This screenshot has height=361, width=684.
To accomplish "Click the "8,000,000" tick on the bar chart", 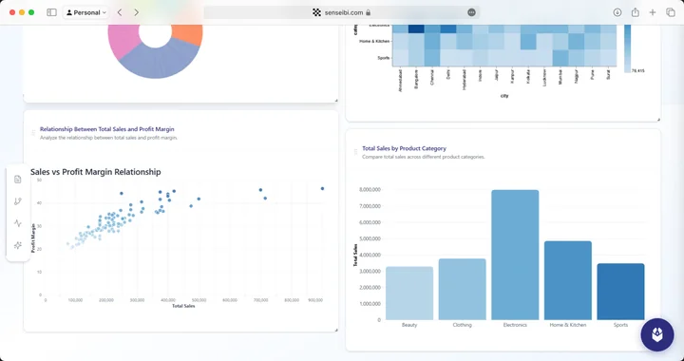I will coord(370,190).
